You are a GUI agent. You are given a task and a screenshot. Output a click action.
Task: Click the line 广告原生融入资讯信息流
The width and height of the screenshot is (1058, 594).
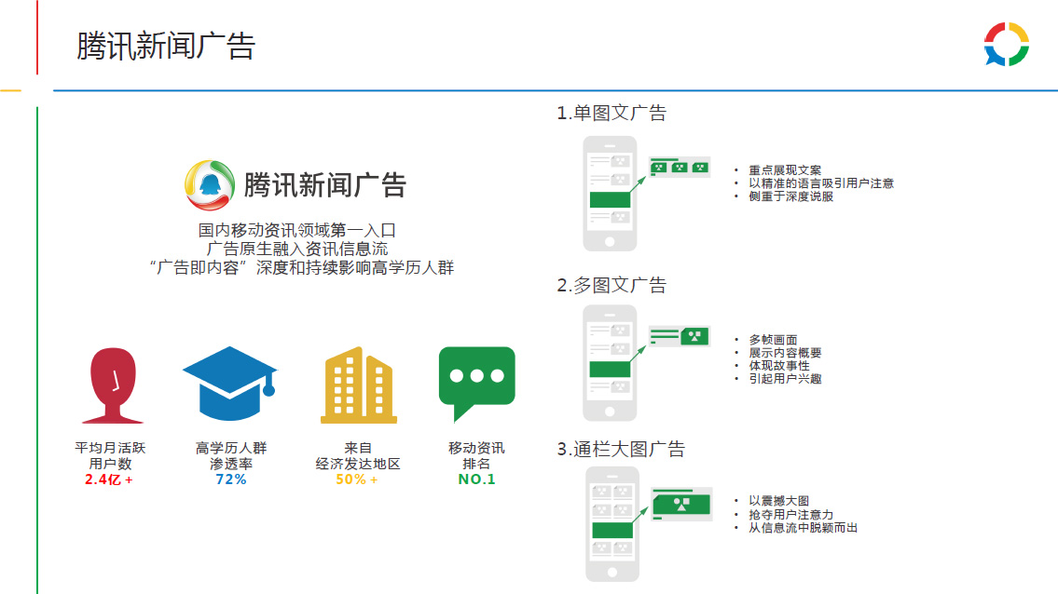[x=296, y=249]
